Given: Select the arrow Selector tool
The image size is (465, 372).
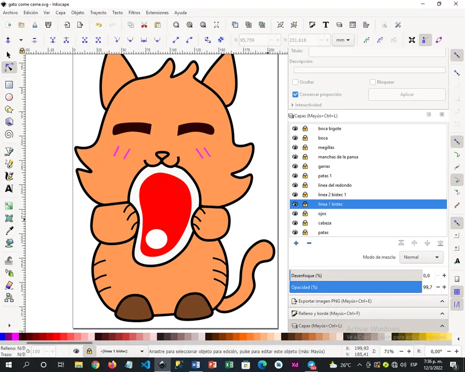Looking at the screenshot, I should pyautogui.click(x=8, y=55).
